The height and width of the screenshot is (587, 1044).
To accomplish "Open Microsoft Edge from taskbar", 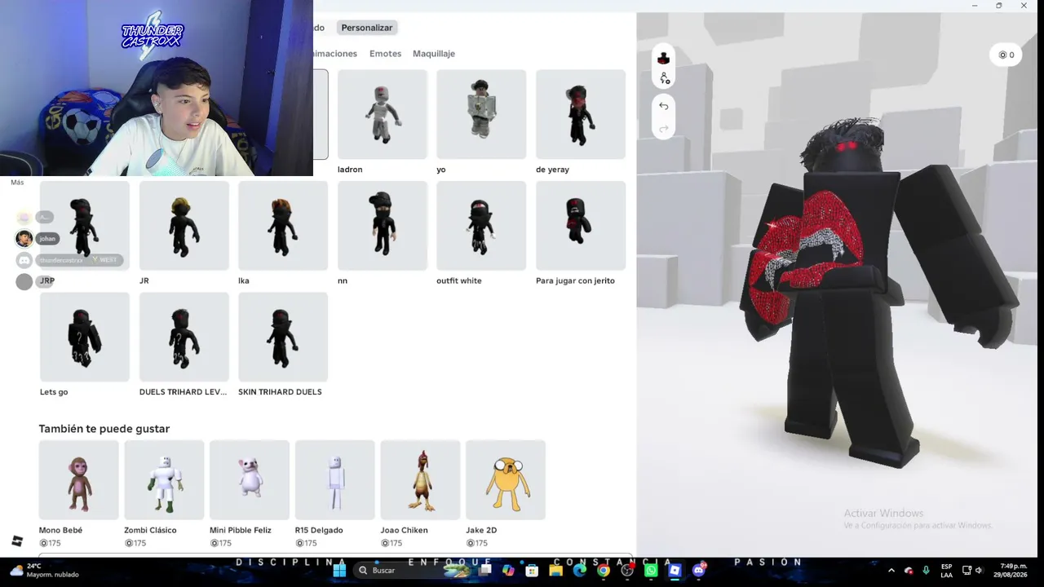I will pyautogui.click(x=580, y=571).
